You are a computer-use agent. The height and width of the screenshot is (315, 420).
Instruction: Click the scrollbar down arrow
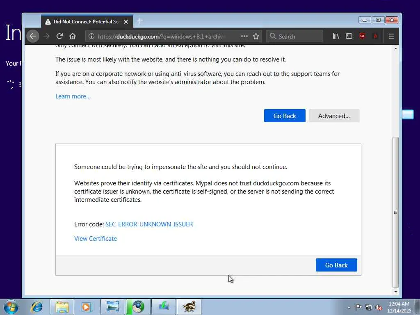396,292
